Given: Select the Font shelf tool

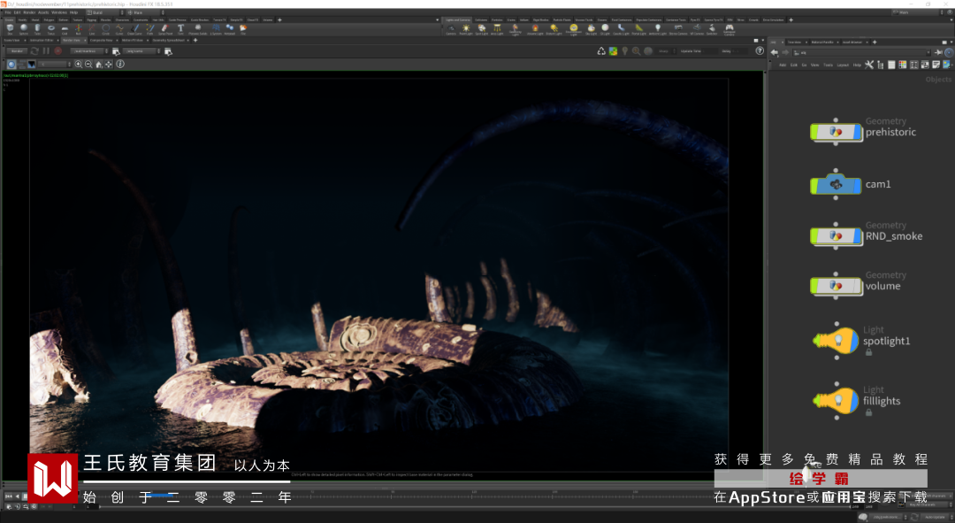Looking at the screenshot, I should 180,28.
